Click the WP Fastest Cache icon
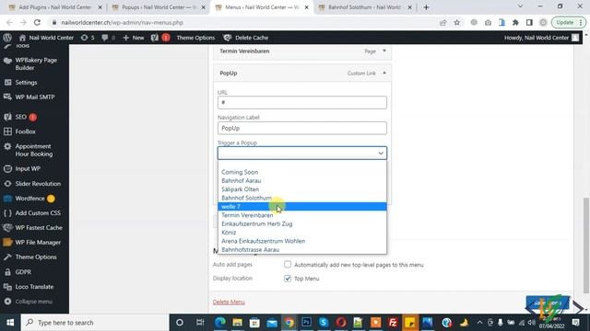This screenshot has width=590, height=331. coord(7,227)
